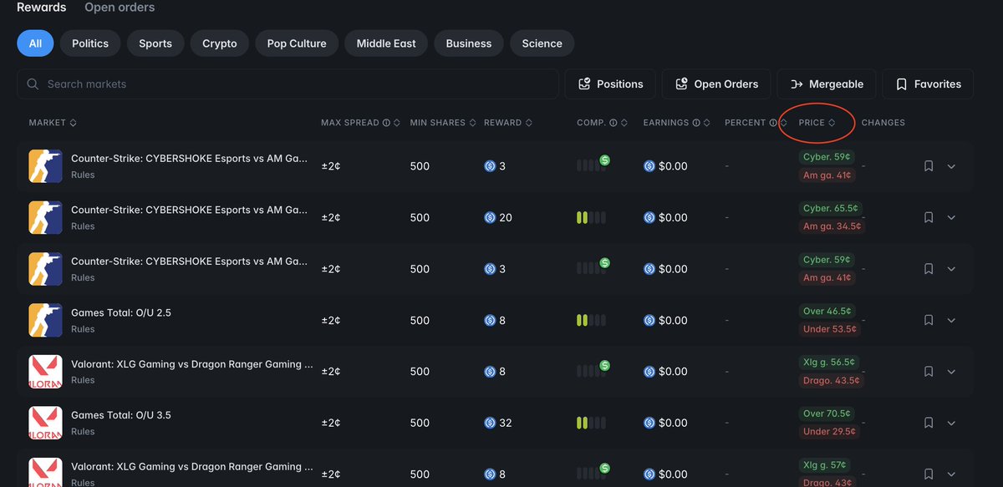Open the Games Total: O/U 3.5 market title
This screenshot has width=1003, height=487.
pyautogui.click(x=121, y=416)
